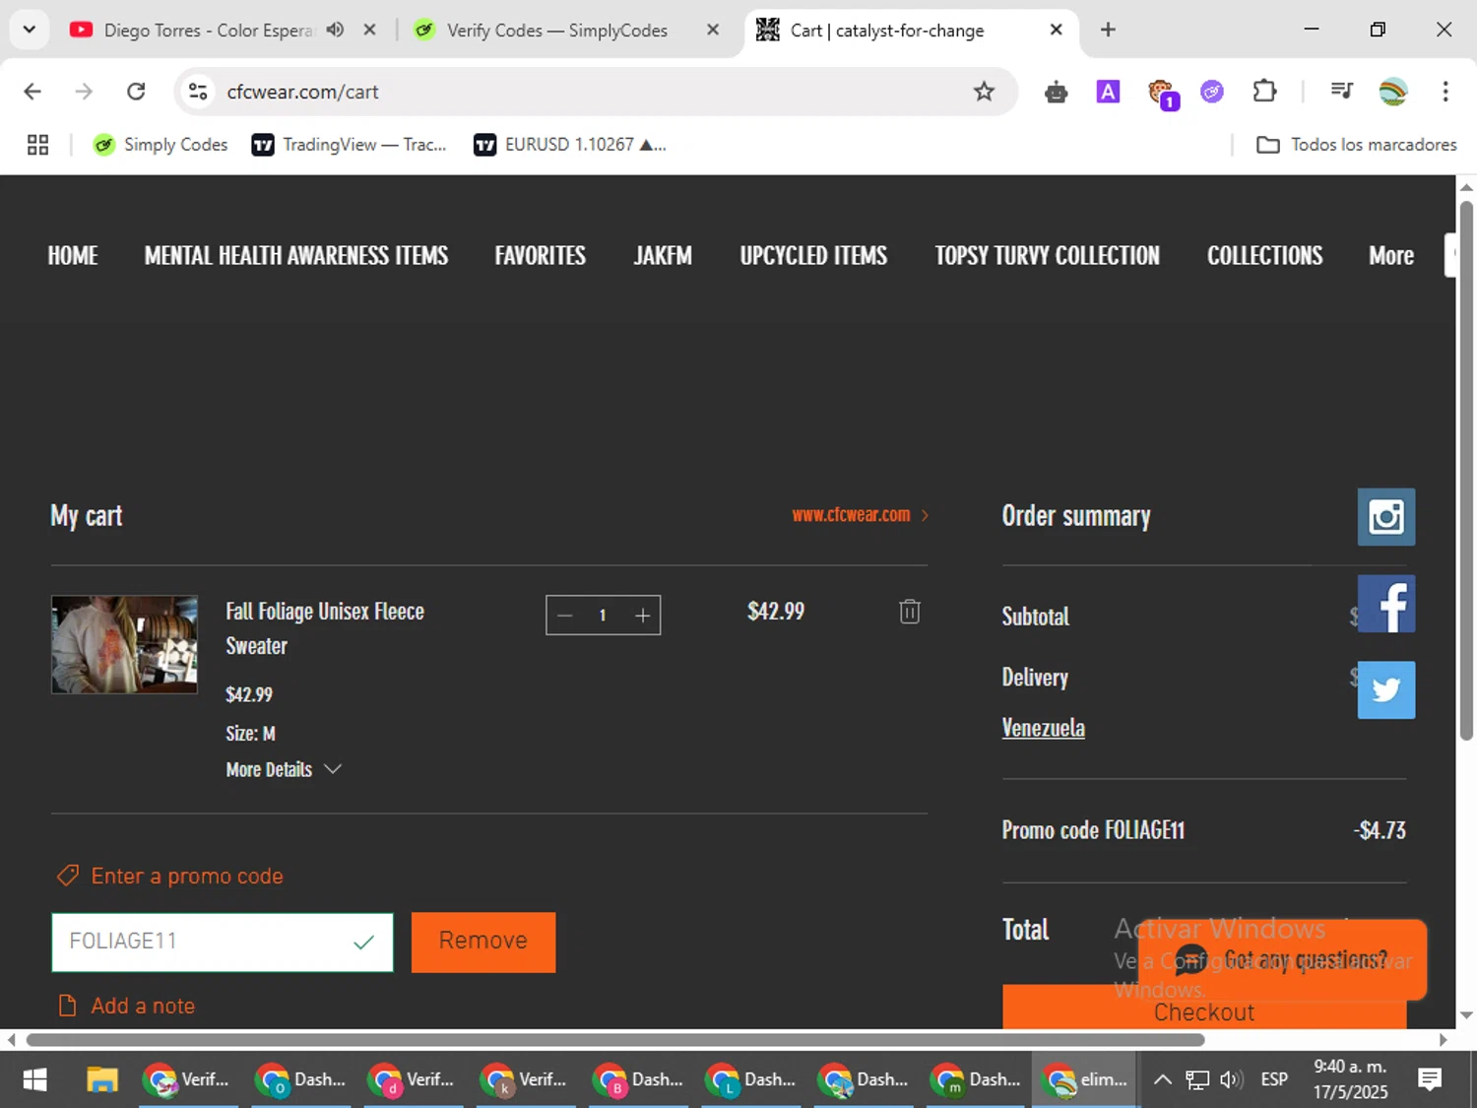1477x1108 pixels.
Task: Open the FAVORITES menu item
Action: tap(540, 255)
